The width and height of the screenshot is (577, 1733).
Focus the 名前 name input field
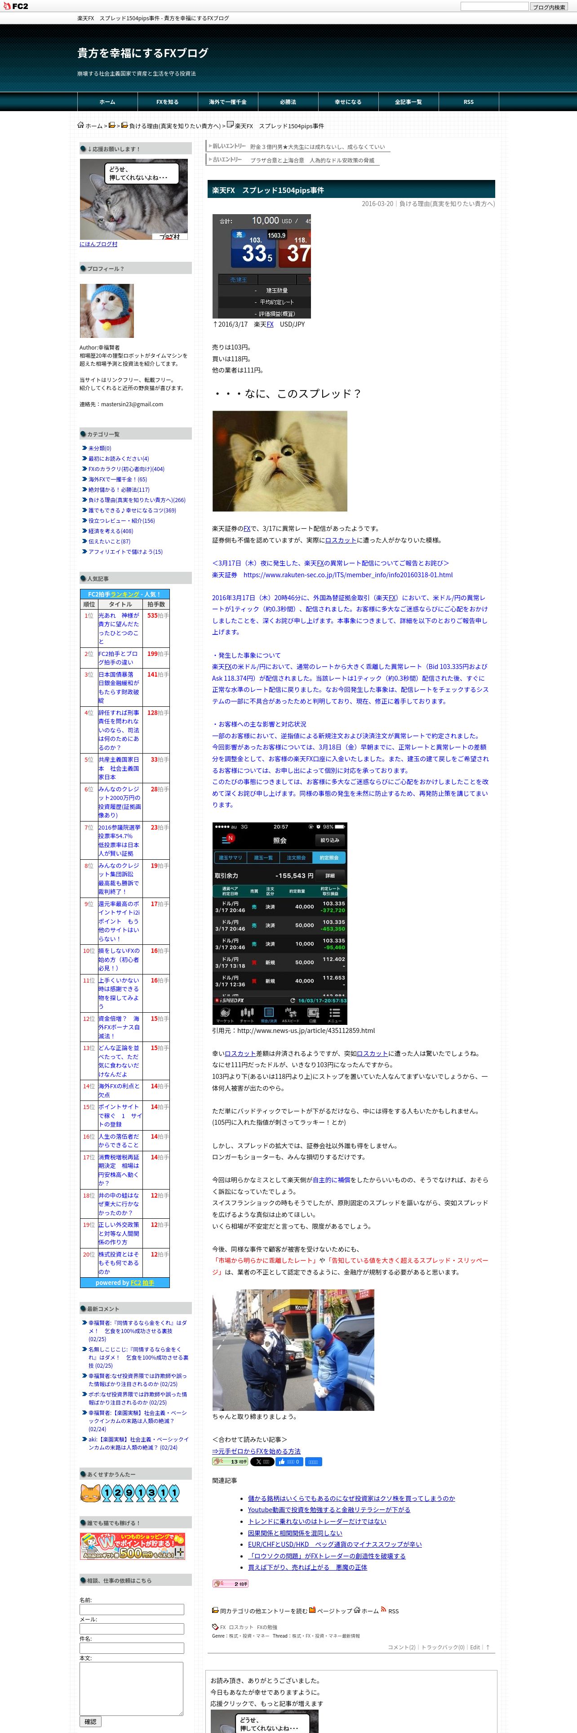[132, 1609]
